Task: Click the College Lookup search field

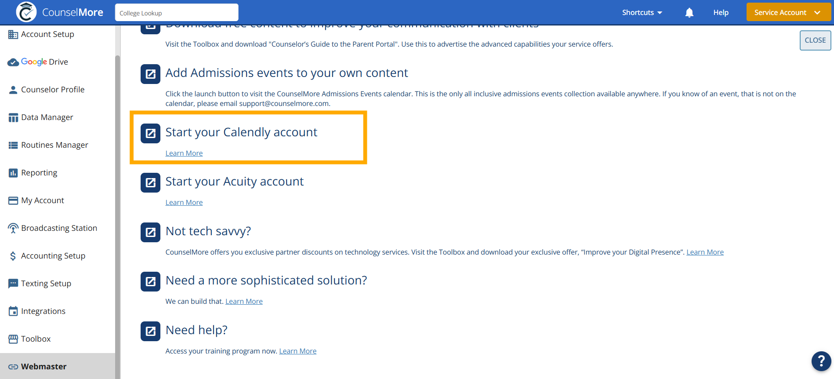Action: click(x=177, y=12)
